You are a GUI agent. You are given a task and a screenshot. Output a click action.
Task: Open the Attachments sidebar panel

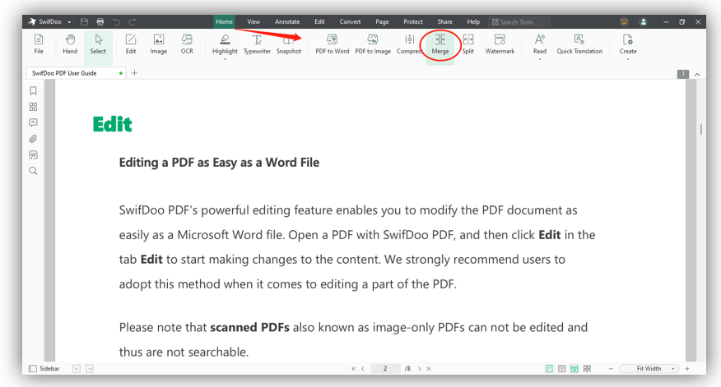33,139
